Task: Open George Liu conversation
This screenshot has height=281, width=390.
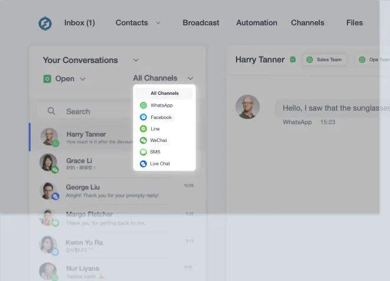Action: coord(117,191)
